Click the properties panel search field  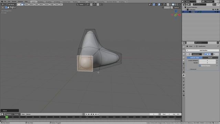click(x=201, y=43)
